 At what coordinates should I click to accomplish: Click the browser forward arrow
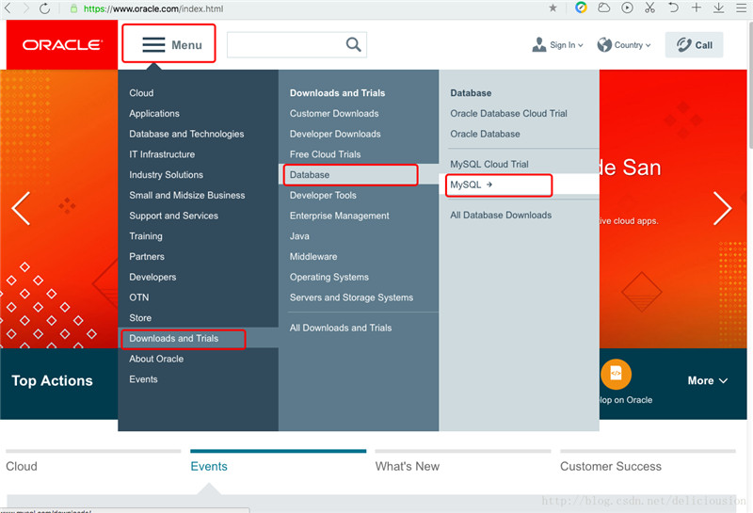pyautogui.click(x=26, y=8)
